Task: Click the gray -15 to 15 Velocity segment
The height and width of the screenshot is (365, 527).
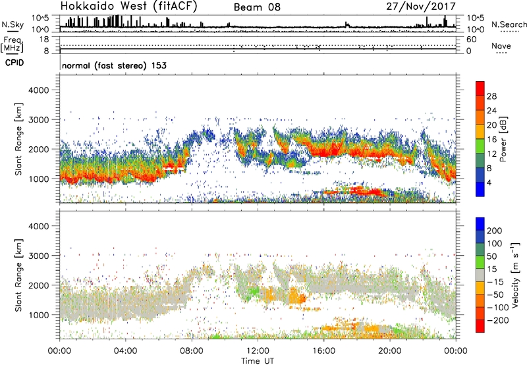Action: [480, 275]
